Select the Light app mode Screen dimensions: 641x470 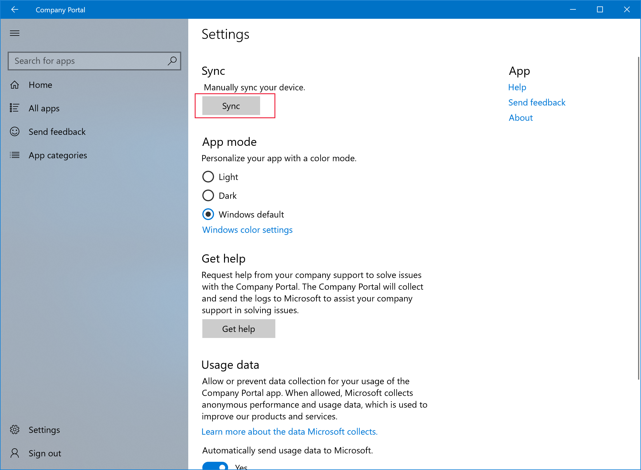click(208, 176)
